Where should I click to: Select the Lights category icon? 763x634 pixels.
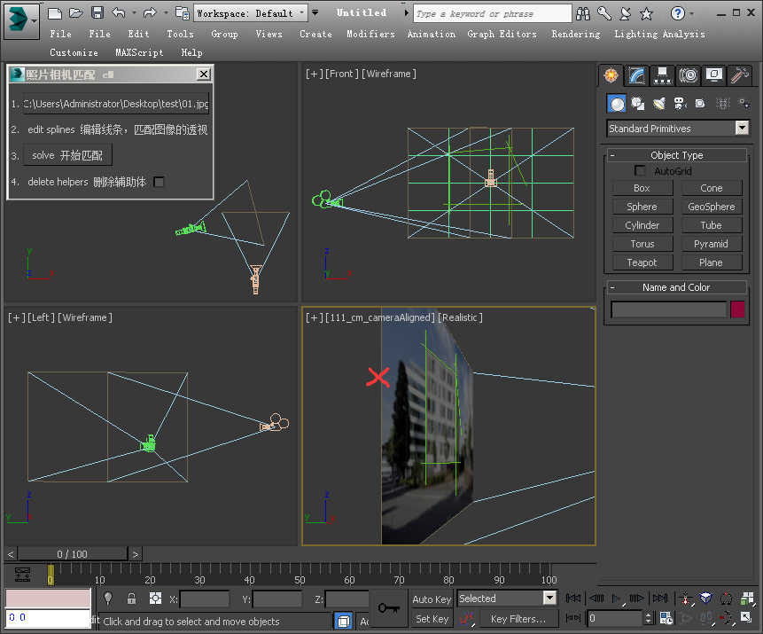[x=658, y=104]
